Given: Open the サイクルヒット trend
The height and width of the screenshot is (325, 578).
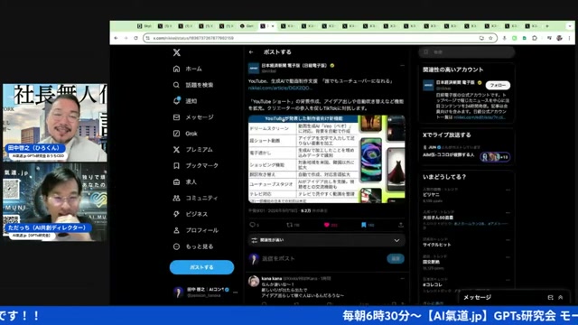Looking at the screenshot, I should tap(436, 245).
